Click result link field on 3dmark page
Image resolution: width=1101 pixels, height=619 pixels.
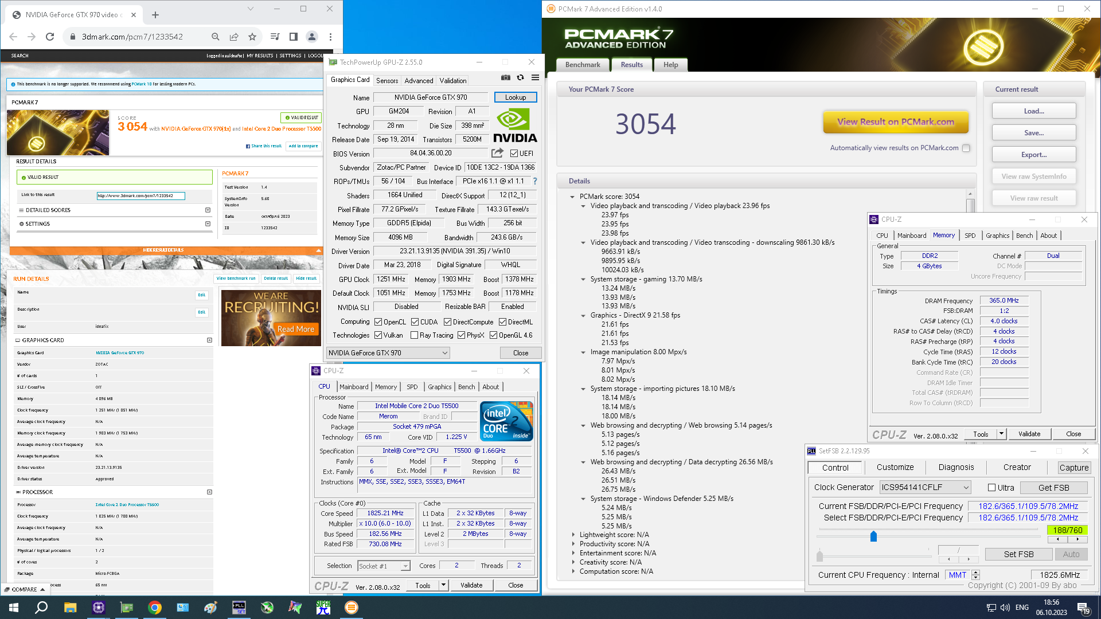click(x=141, y=196)
